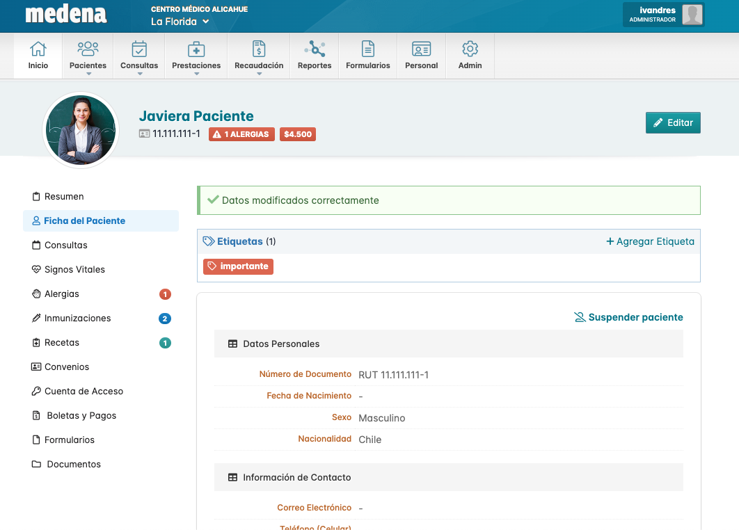Click the medena logo

coord(66,15)
